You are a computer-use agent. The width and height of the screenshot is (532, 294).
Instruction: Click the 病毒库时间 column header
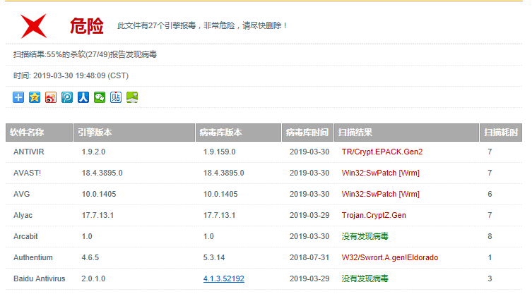(307, 133)
